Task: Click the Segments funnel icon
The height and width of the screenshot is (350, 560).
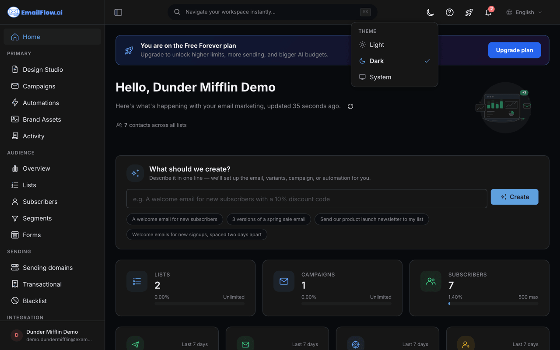Action: point(15,218)
